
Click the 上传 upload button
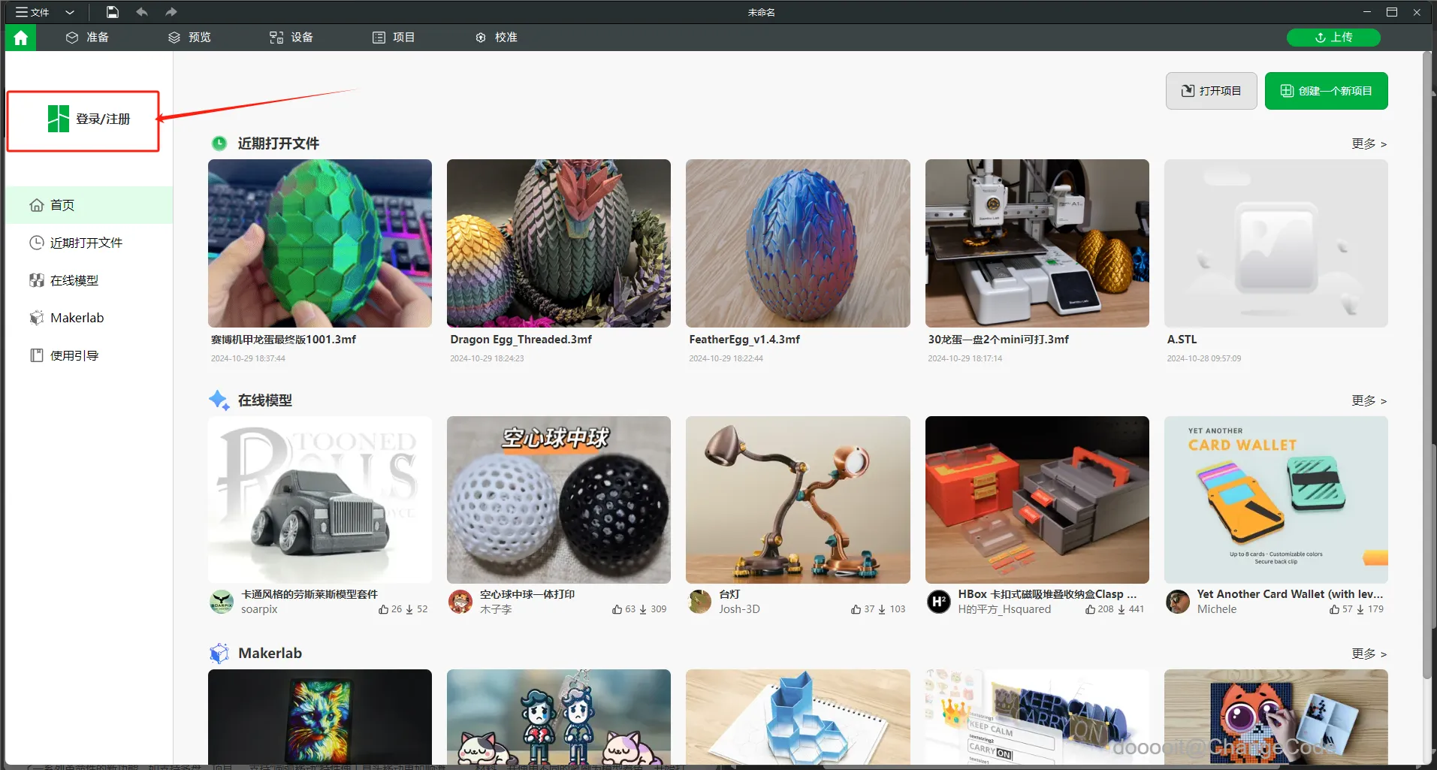point(1333,38)
